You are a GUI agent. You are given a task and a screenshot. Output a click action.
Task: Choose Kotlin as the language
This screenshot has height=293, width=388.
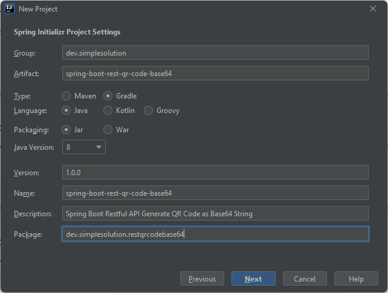[x=108, y=111]
